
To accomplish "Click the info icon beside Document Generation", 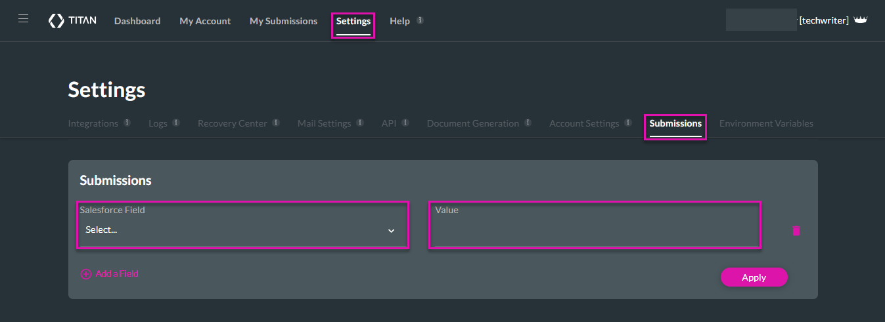I will tap(528, 123).
